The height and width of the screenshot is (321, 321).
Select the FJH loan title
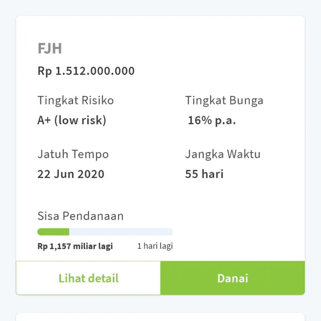(50, 48)
